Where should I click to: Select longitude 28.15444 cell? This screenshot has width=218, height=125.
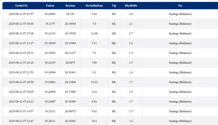point(70,43)
